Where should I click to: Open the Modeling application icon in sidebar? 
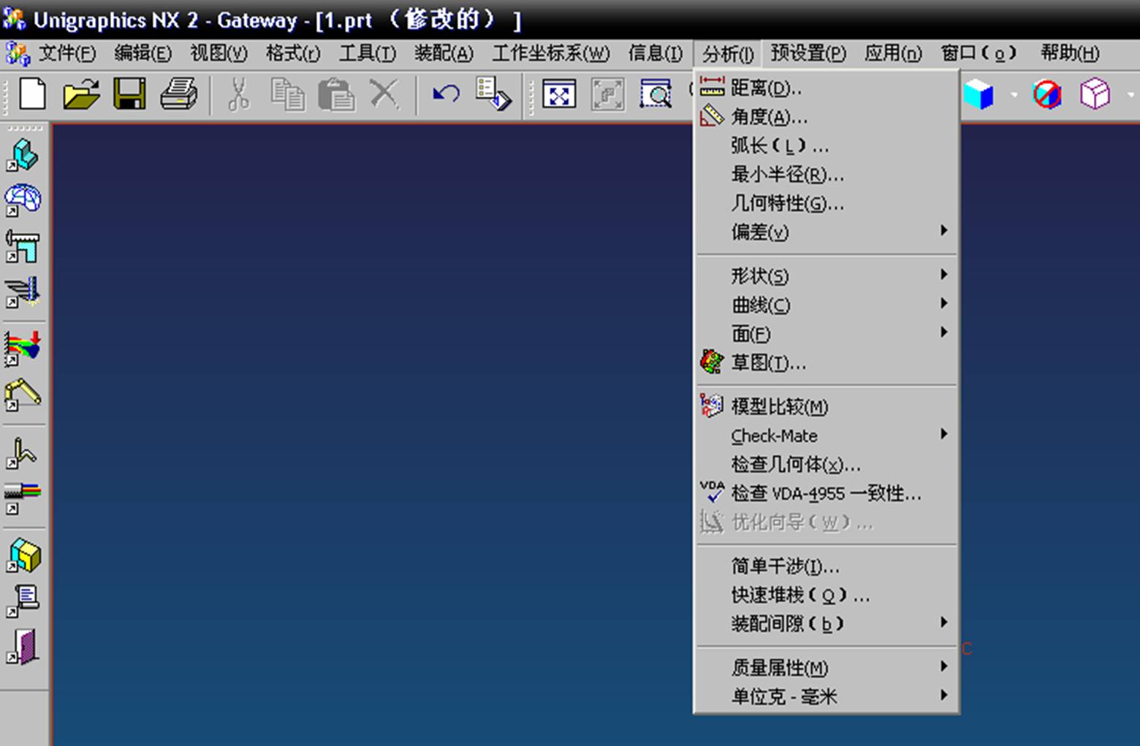23,155
